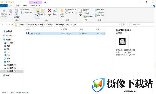Click the move-to folder icon
The height and width of the screenshot is (94, 156).
pos(37,11)
